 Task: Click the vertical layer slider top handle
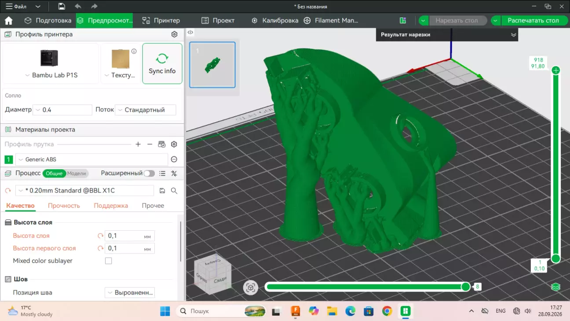556,70
